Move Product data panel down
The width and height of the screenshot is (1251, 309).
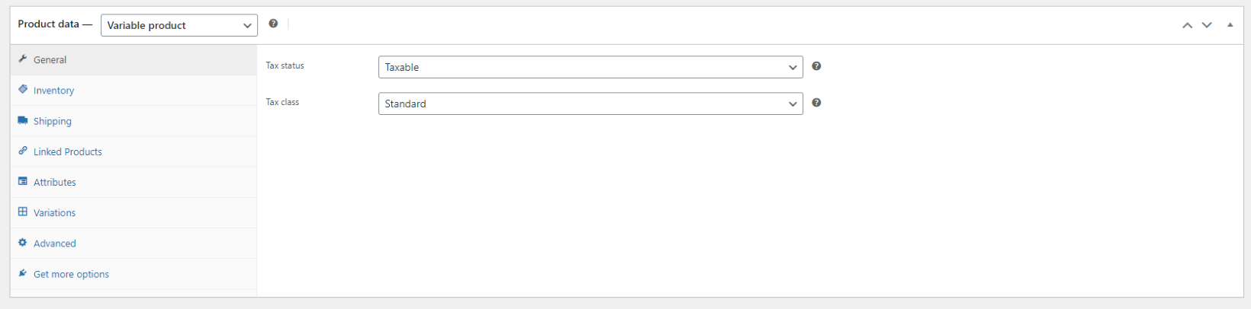[1207, 25]
